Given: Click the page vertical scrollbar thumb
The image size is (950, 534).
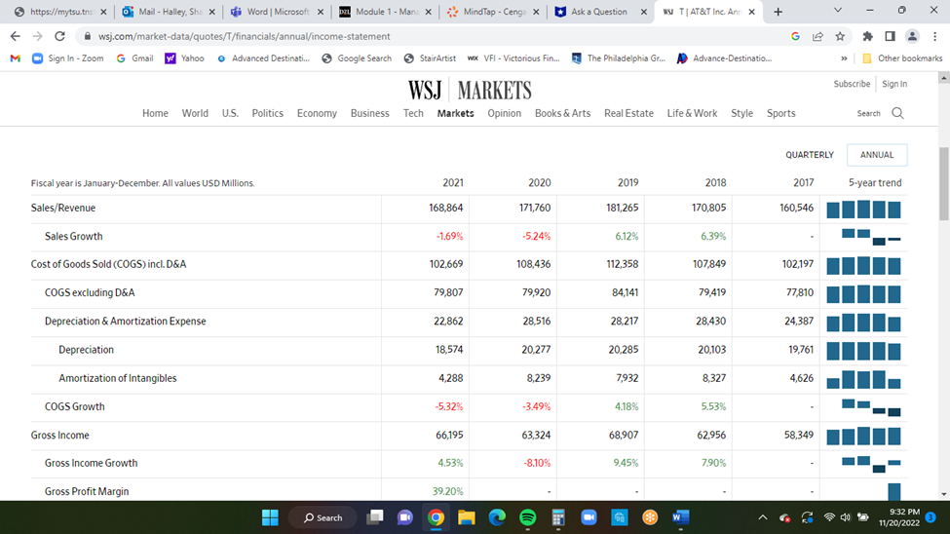Looking at the screenshot, I should 944,183.
